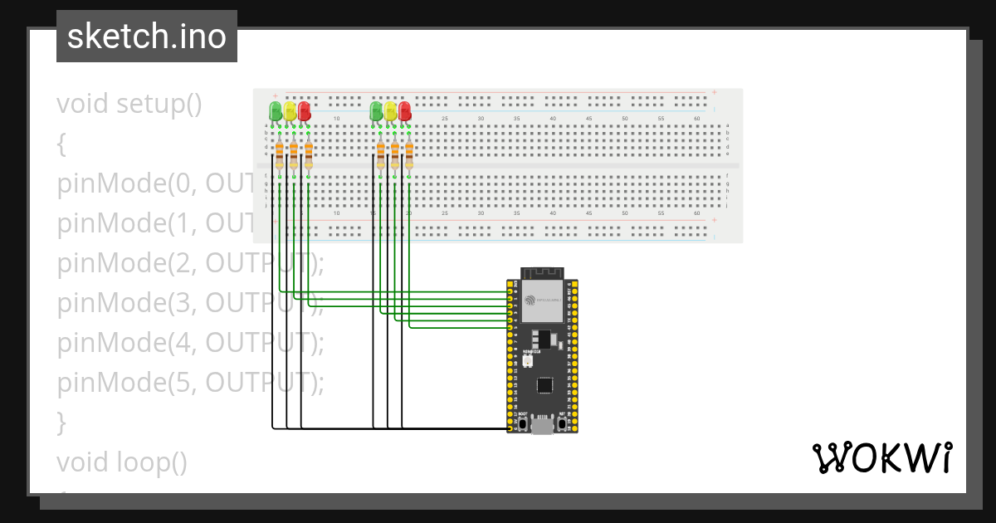Image resolution: width=996 pixels, height=523 pixels.
Task: Click the pinMode(0, OUTPUT) code line
Action: click(149, 183)
